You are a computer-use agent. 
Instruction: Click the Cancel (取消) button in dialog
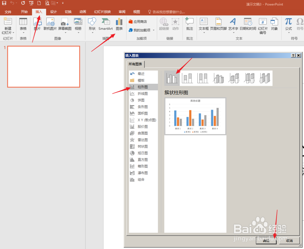point(289,241)
